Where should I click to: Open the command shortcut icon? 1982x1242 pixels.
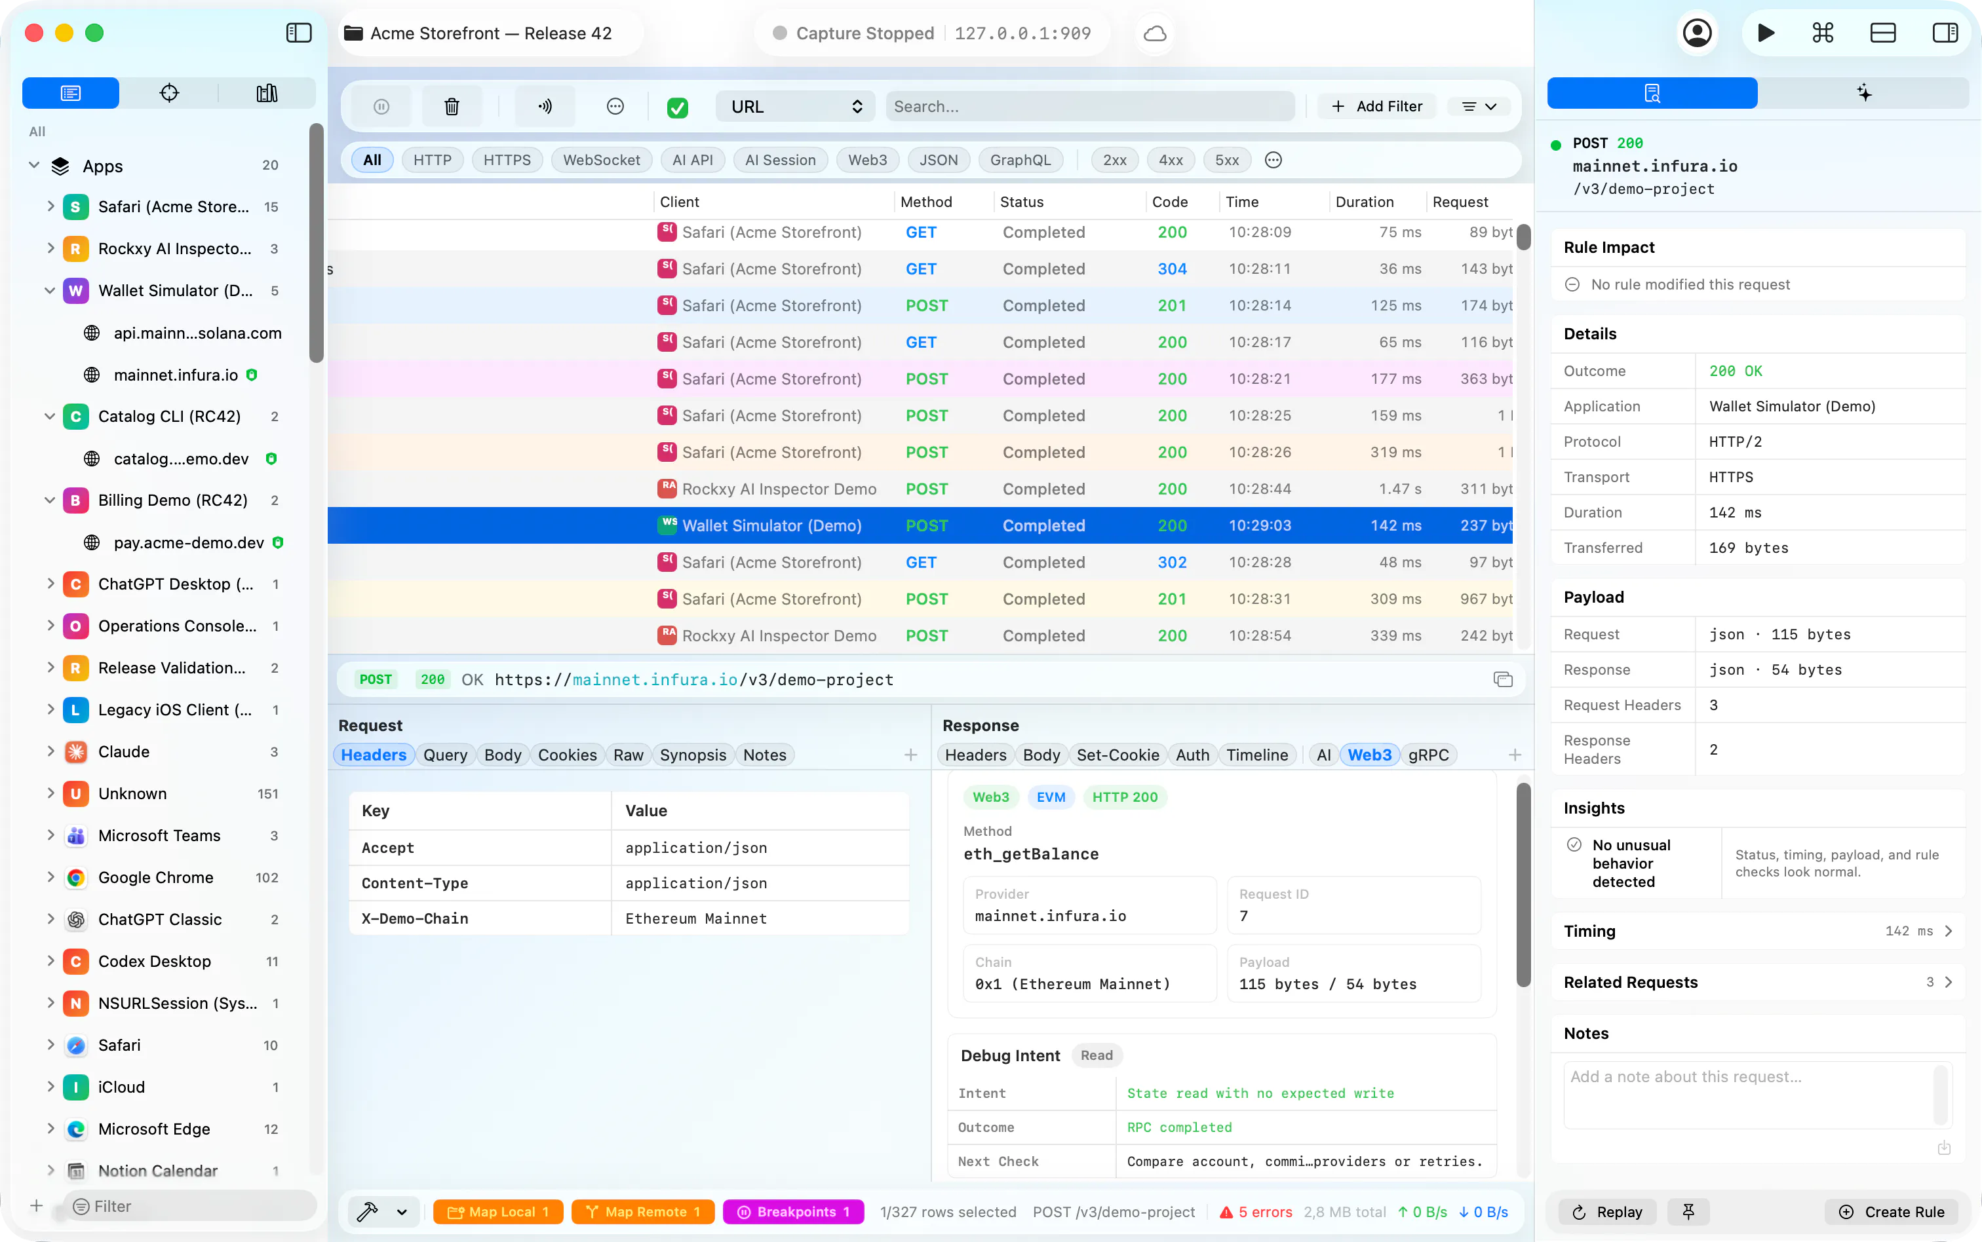[x=1823, y=33]
